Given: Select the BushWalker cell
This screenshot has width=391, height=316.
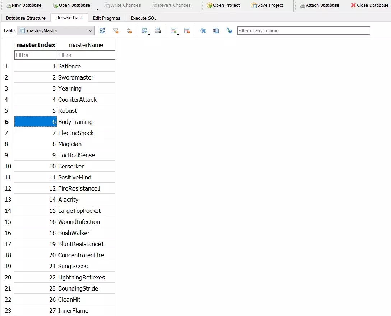Looking at the screenshot, I should coord(86,233).
